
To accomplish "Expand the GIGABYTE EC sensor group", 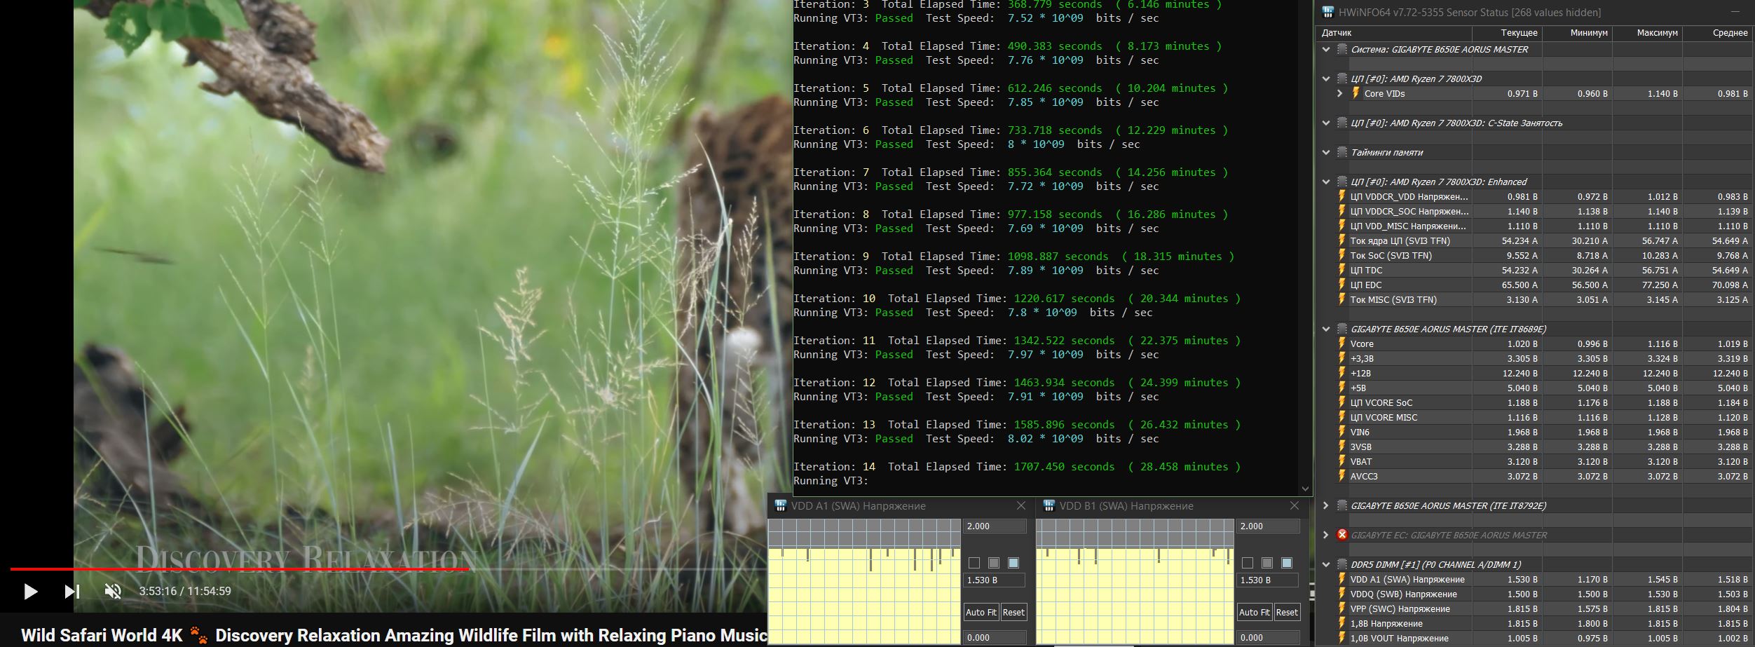I will pyautogui.click(x=1325, y=535).
